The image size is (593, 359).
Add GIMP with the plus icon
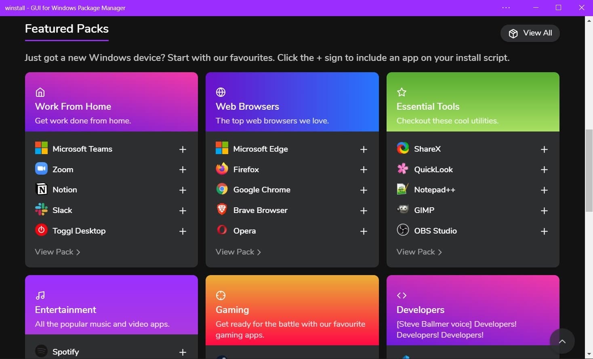point(544,211)
